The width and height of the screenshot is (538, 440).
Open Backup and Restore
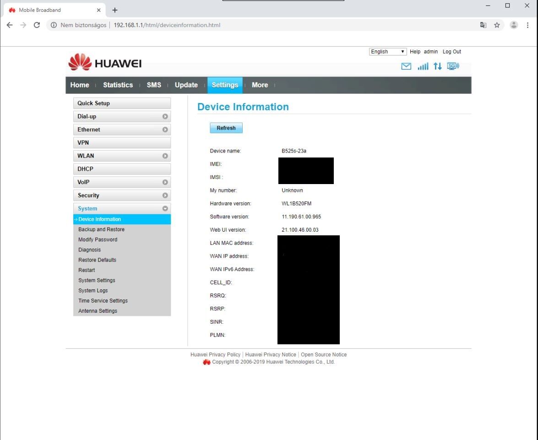click(101, 229)
